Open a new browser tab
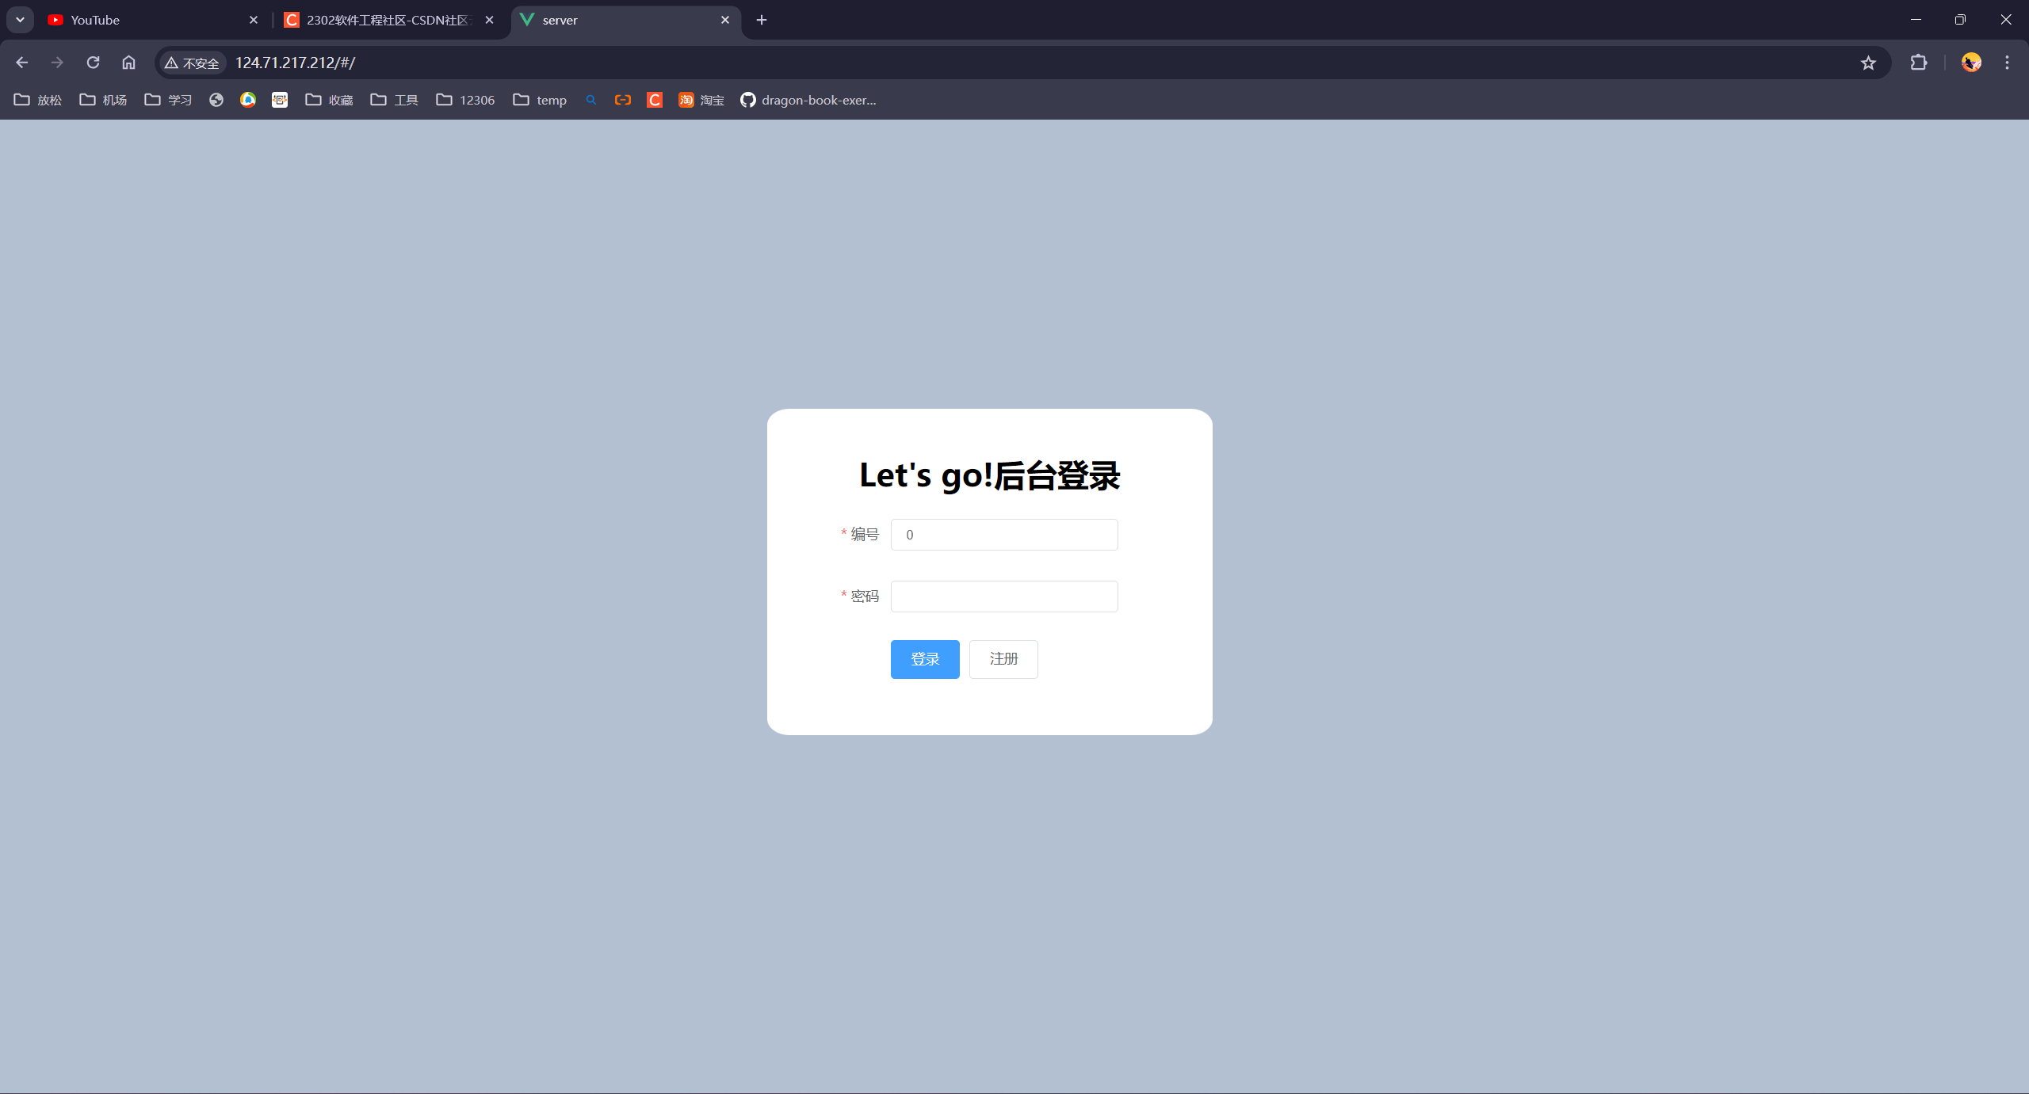 pos(761,20)
